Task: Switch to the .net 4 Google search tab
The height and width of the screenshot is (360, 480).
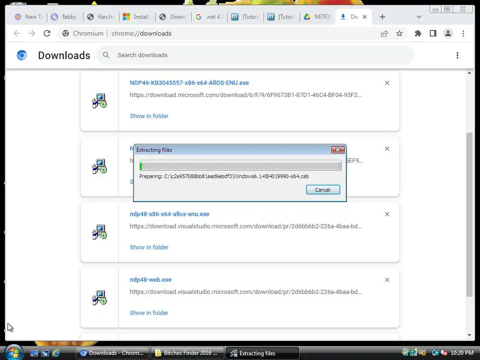Action: [x=210, y=17]
